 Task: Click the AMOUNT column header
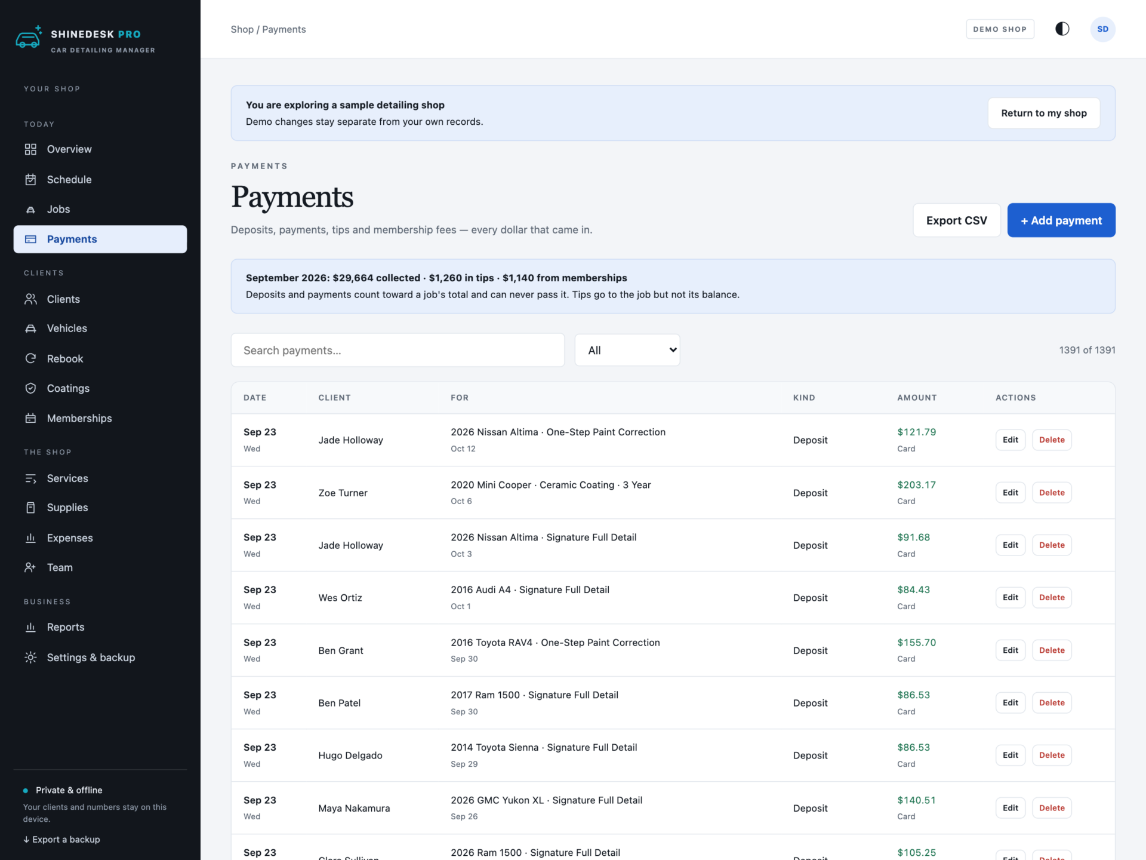[x=917, y=398]
